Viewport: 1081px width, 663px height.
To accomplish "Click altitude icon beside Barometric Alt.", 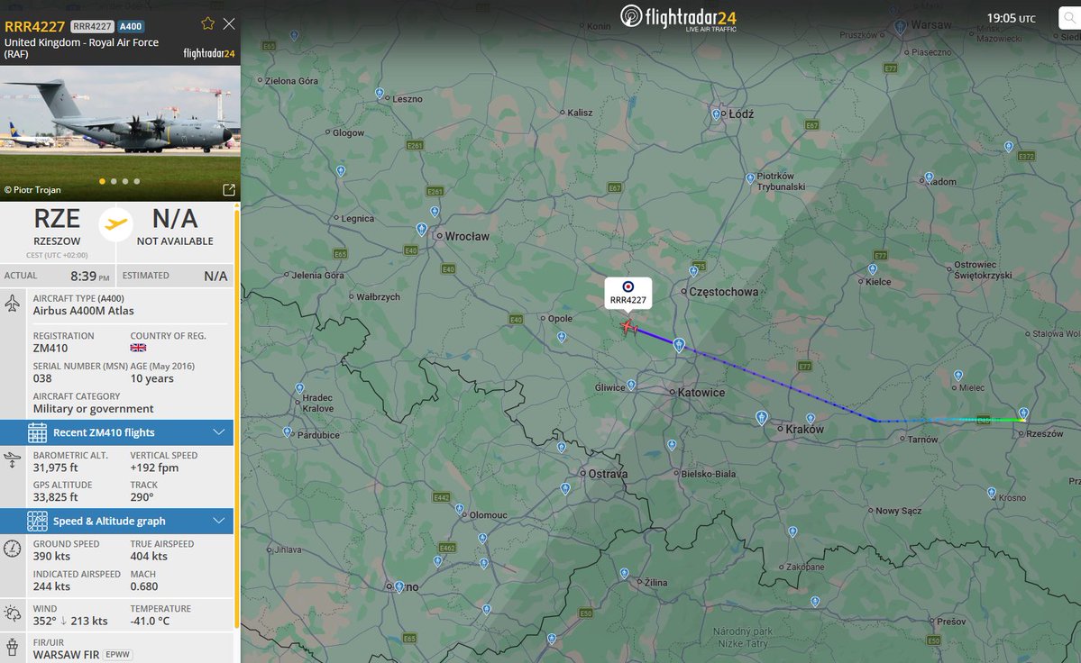I will pyautogui.click(x=13, y=460).
